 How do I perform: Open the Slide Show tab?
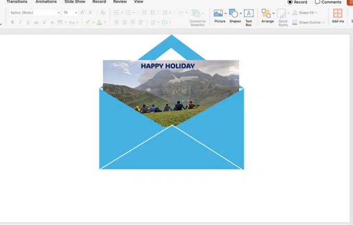75,2
